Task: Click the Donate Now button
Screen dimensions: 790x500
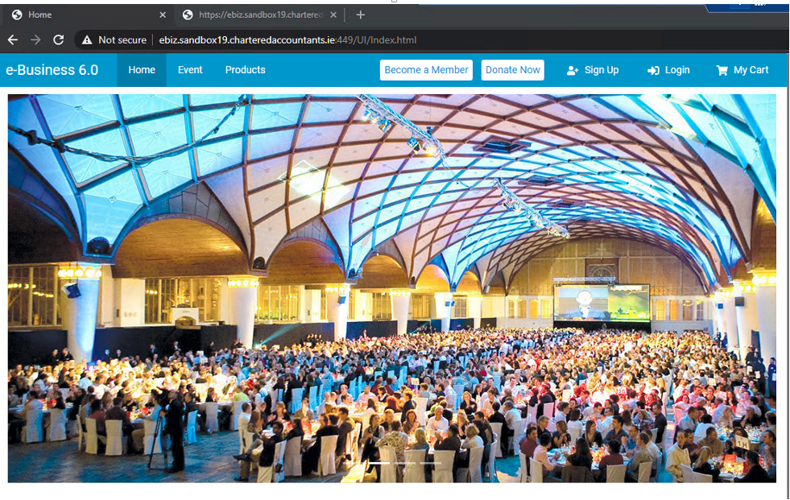Action: pos(513,70)
